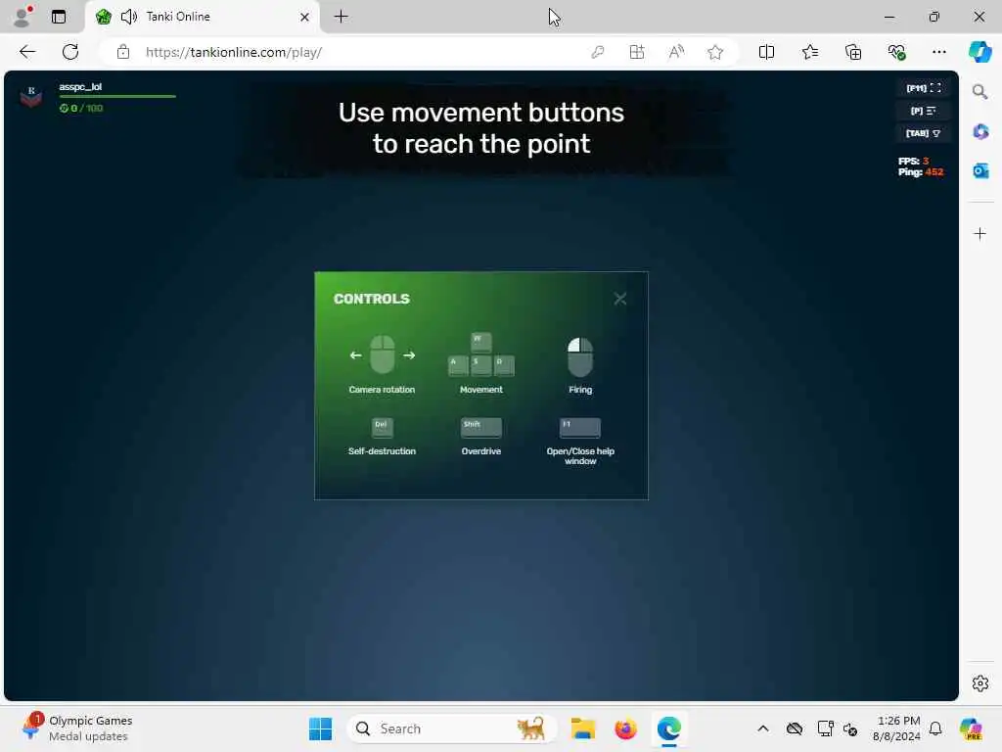Click the F11 fullscreen button in game
The width and height of the screenshot is (1002, 752).
[x=924, y=88]
